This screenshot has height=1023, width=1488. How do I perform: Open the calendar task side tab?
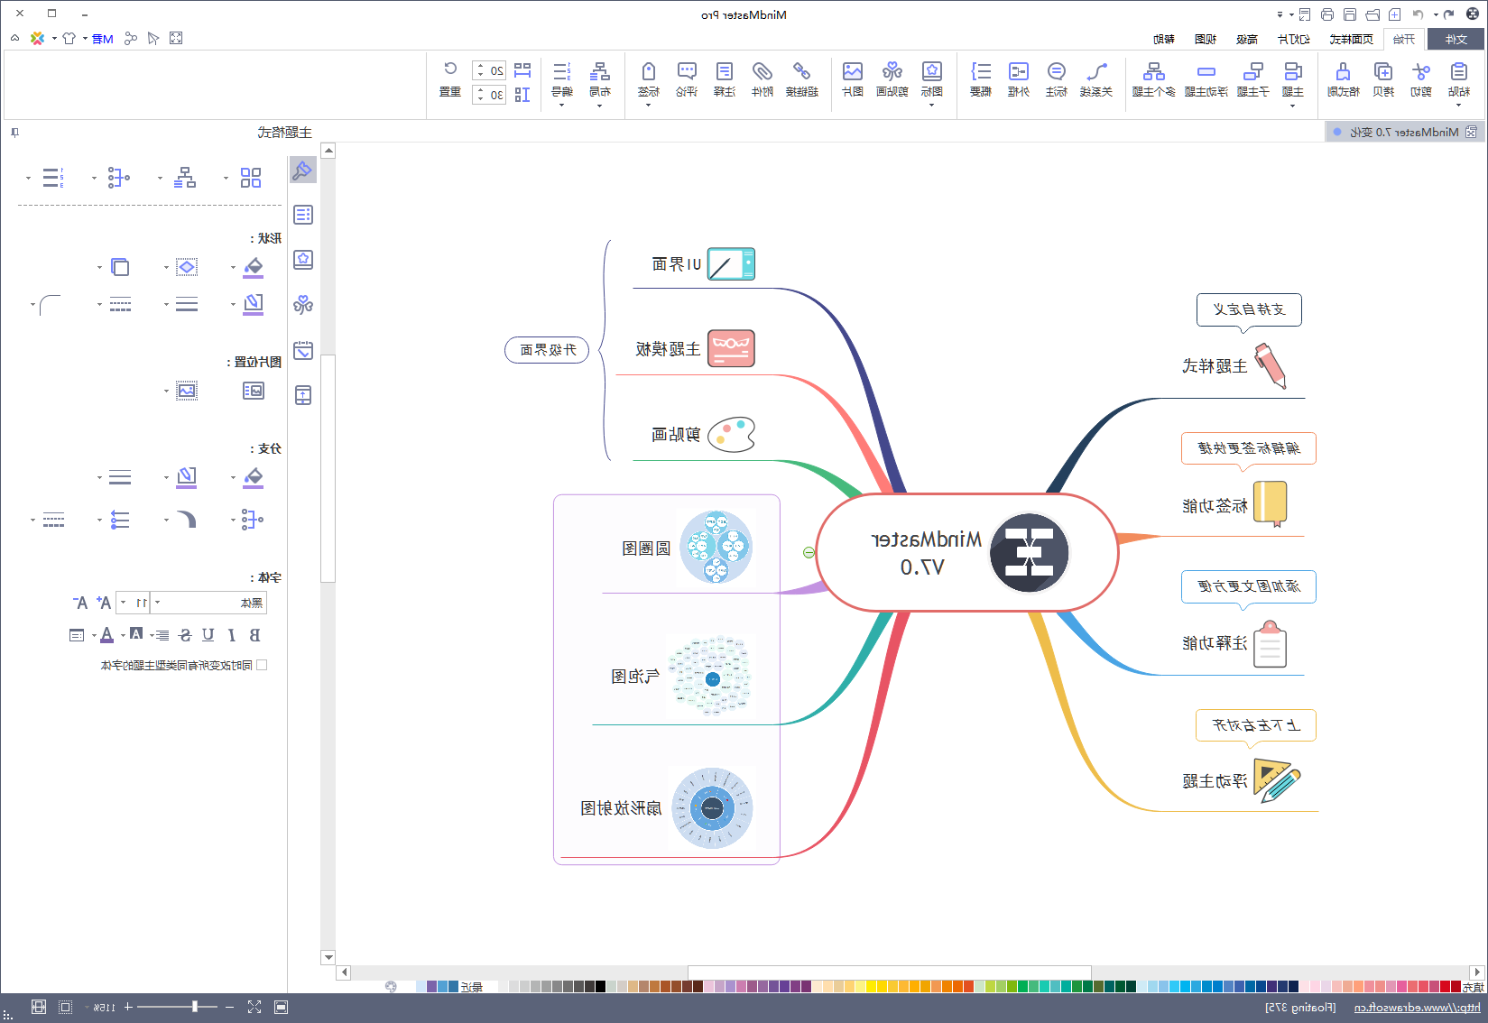click(x=303, y=350)
